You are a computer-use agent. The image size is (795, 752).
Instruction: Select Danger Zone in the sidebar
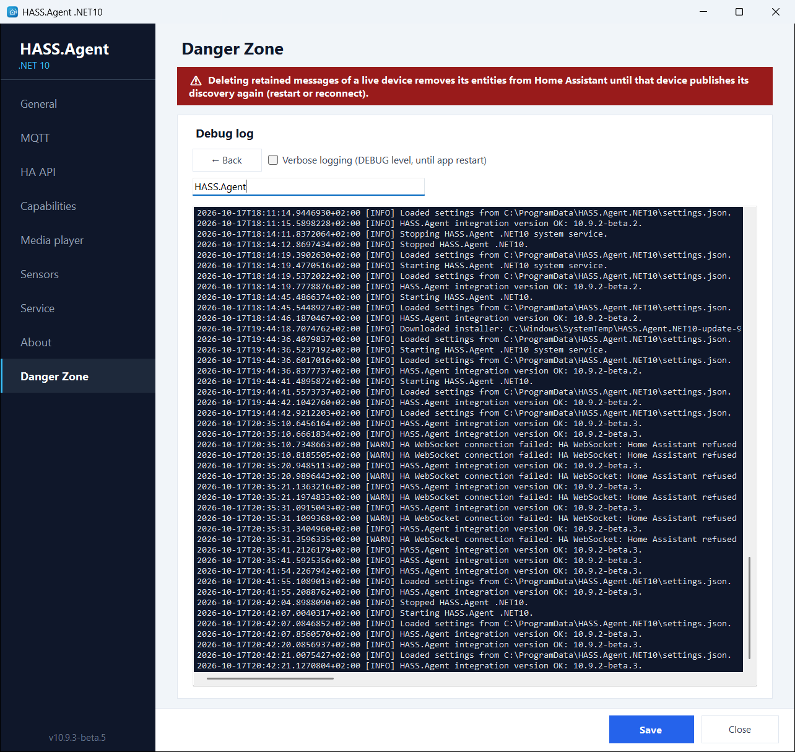78,376
